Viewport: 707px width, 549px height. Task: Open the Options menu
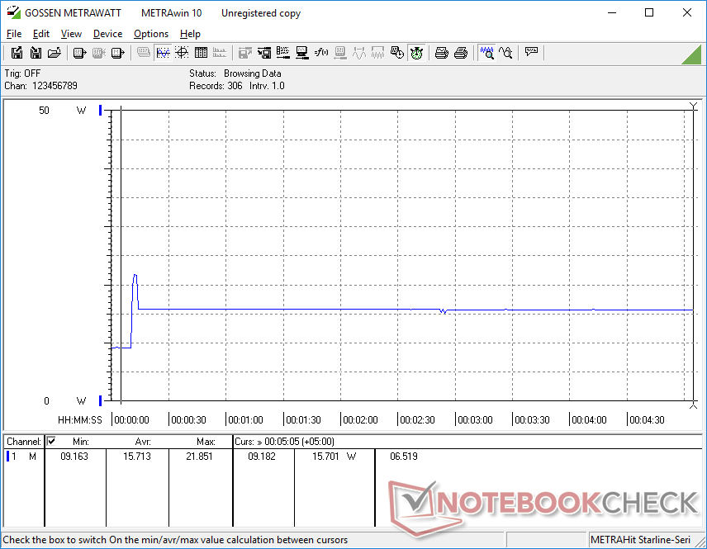(x=151, y=34)
